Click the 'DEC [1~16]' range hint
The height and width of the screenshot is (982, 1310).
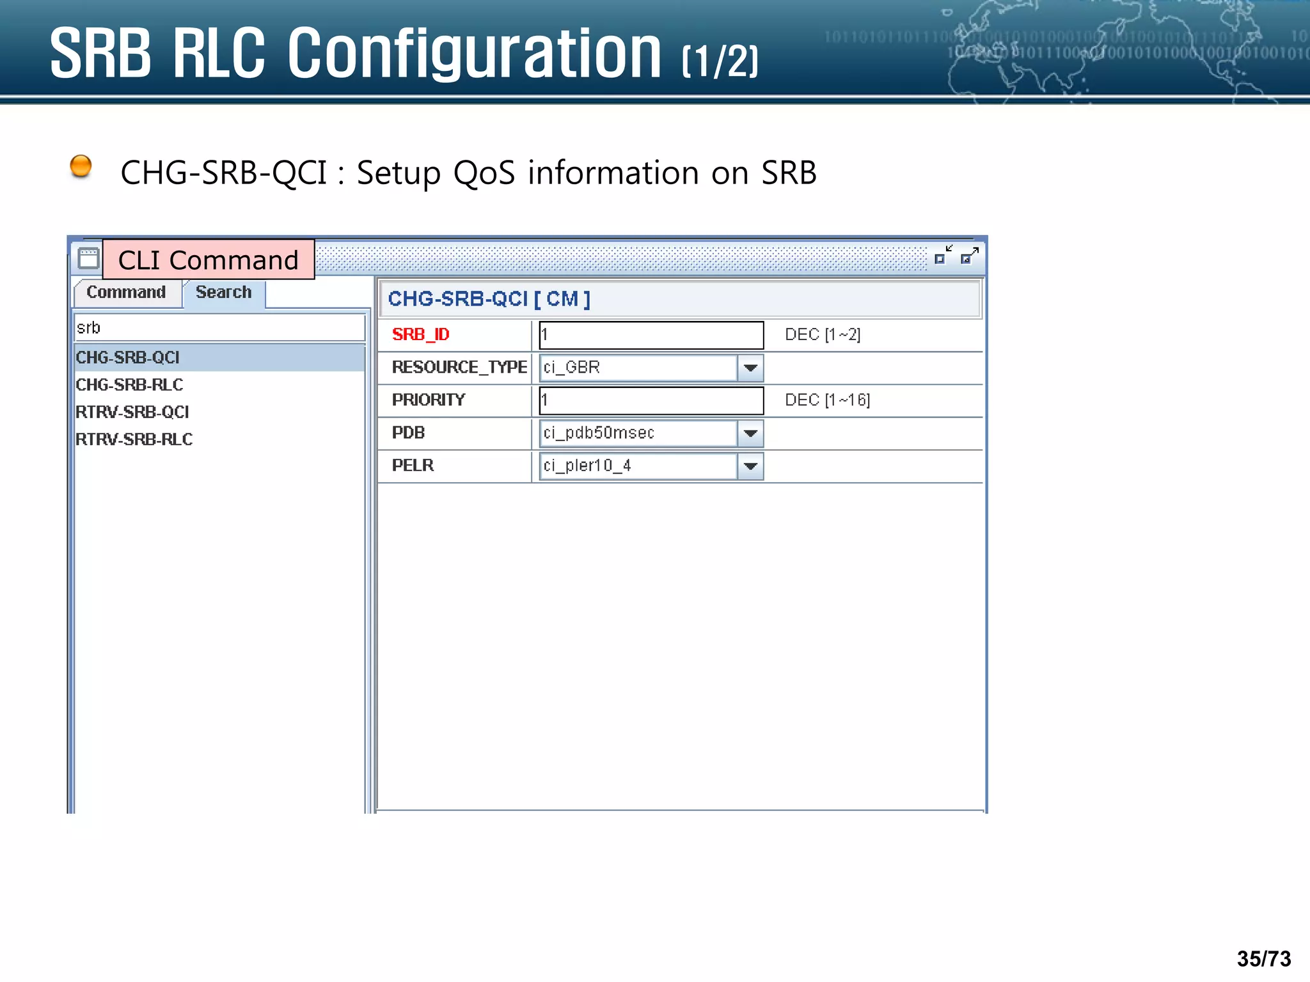click(827, 400)
